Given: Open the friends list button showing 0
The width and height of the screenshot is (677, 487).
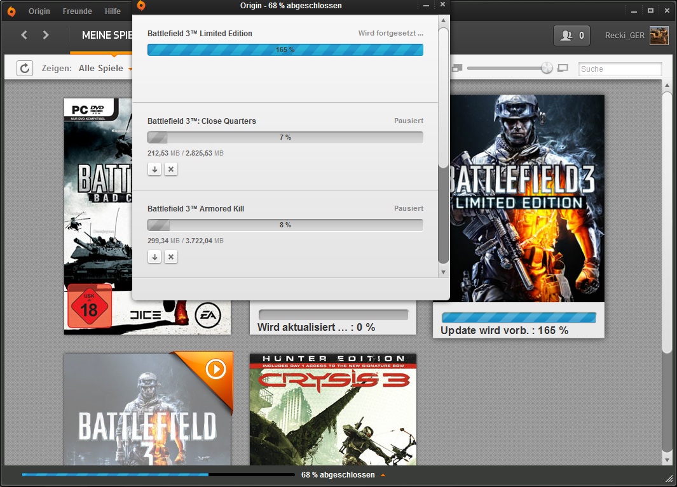Looking at the screenshot, I should [x=571, y=36].
